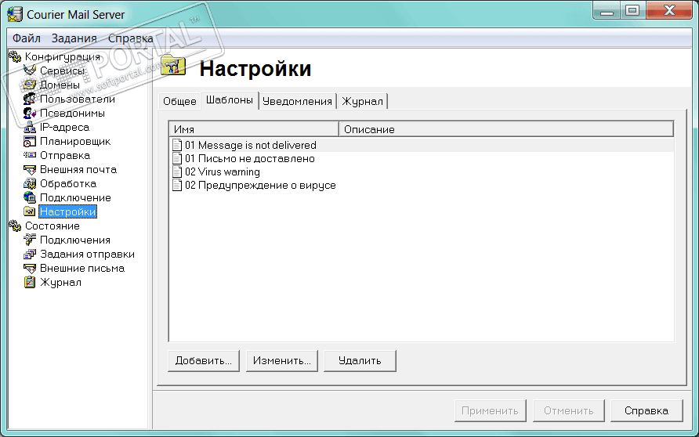Click the Внешняя почта envelope icon
The height and width of the screenshot is (437, 699).
(30, 169)
